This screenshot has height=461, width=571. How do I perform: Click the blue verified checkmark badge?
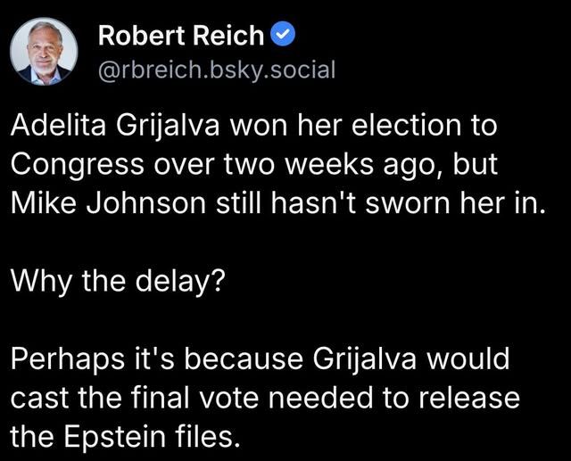click(x=283, y=34)
